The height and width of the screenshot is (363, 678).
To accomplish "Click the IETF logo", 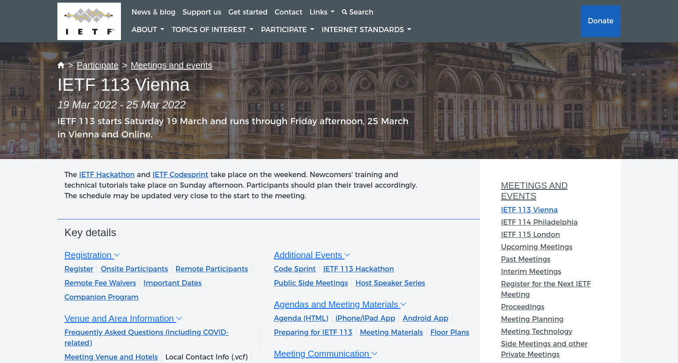I will click(x=89, y=21).
